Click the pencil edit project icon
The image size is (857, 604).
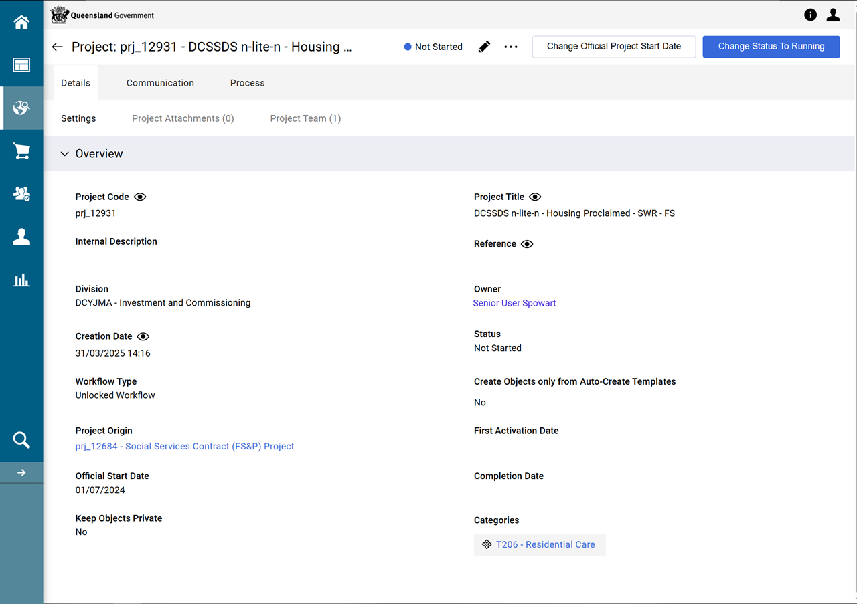click(x=484, y=47)
